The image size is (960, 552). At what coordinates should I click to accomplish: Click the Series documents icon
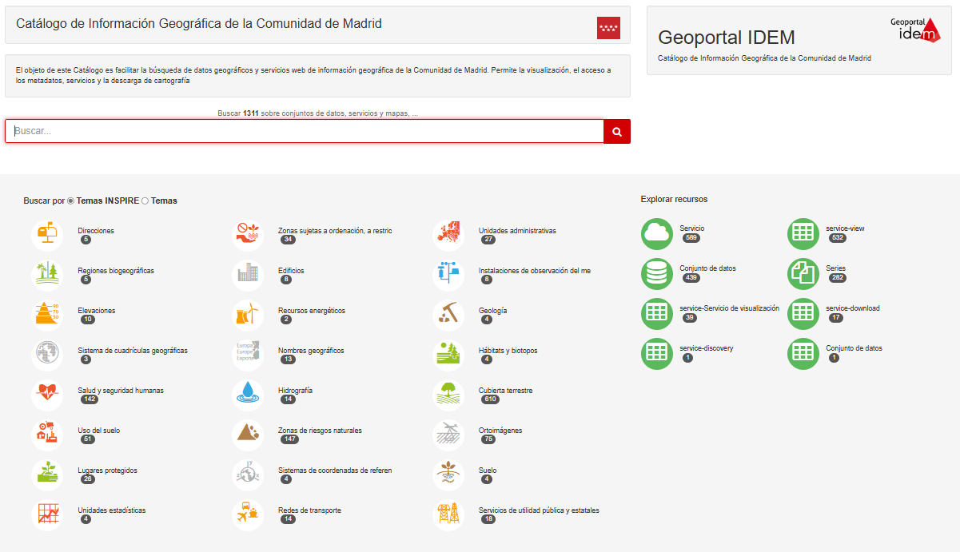coord(803,274)
